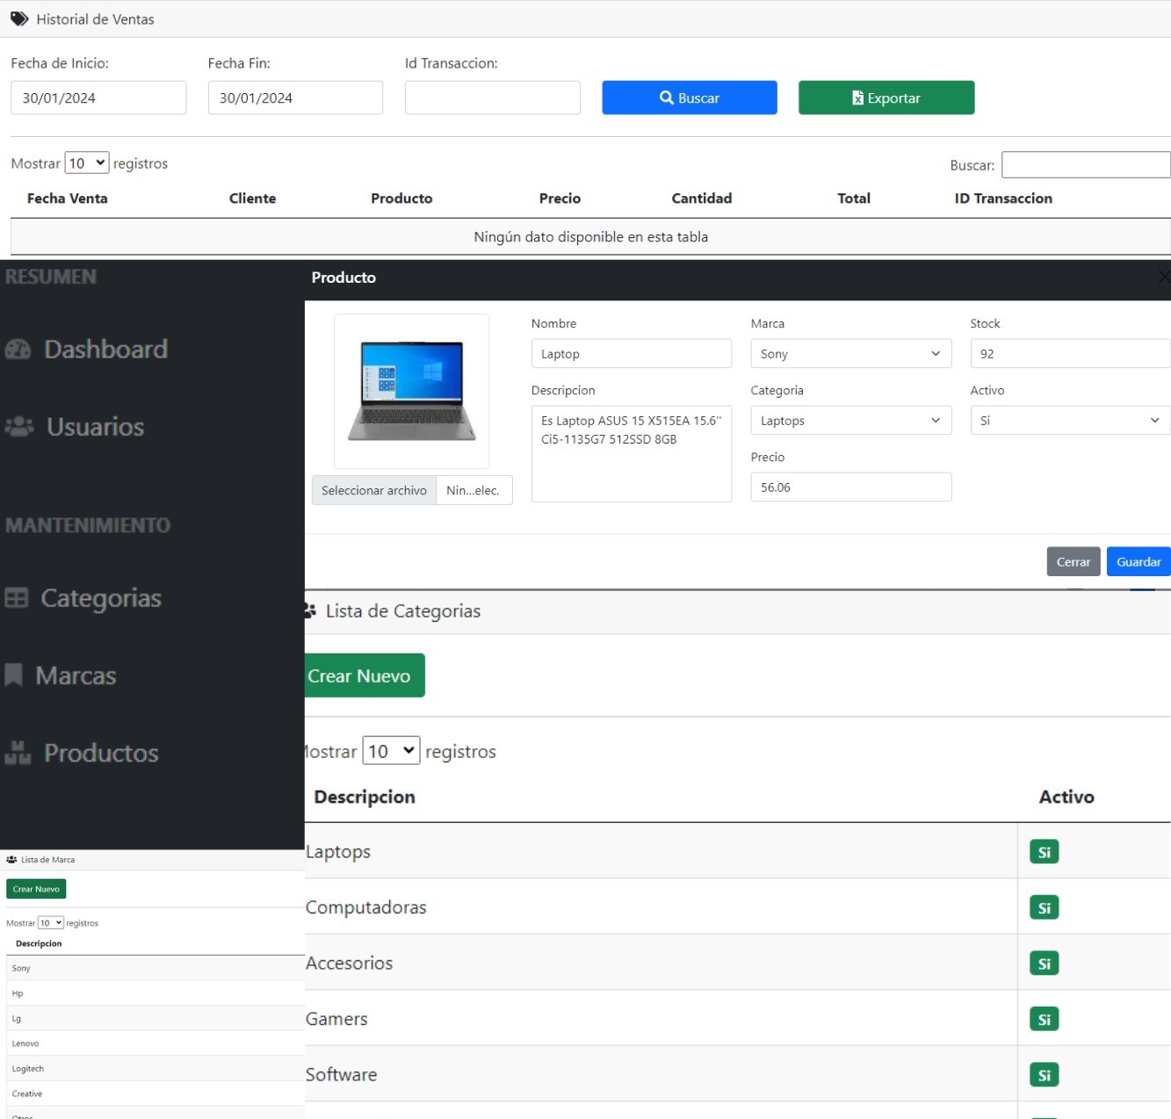Click Crear Nuevo in Lista de Categorias

coord(362,675)
